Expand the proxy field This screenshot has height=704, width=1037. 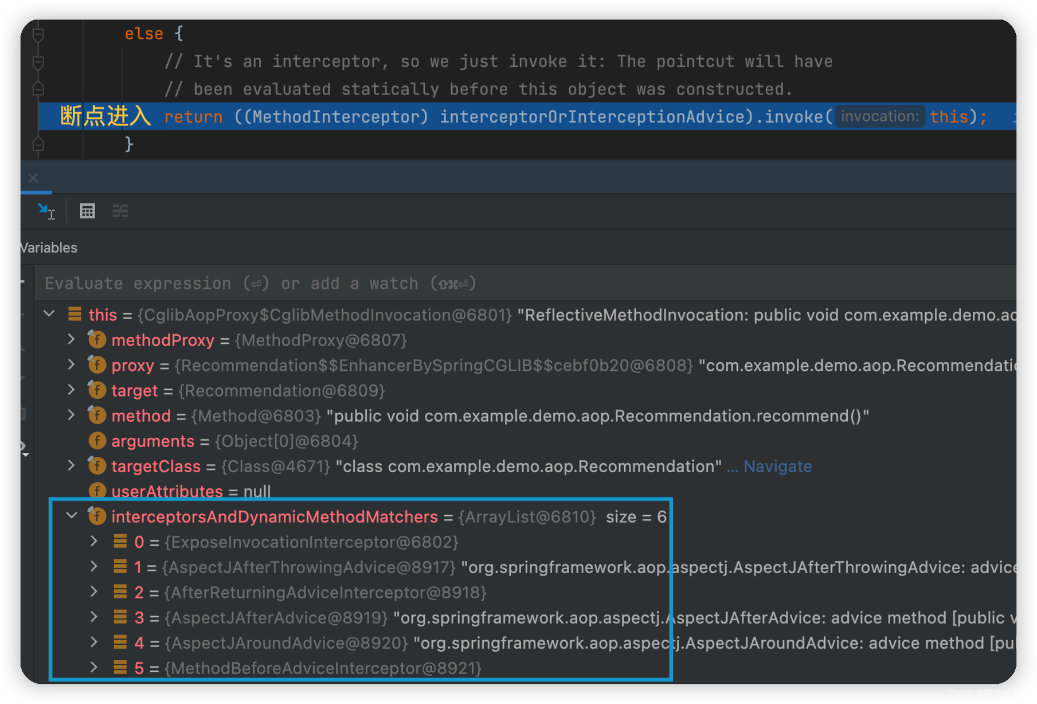71,364
